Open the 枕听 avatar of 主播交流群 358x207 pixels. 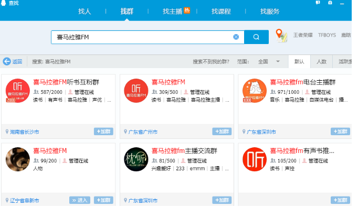[x=136, y=159]
